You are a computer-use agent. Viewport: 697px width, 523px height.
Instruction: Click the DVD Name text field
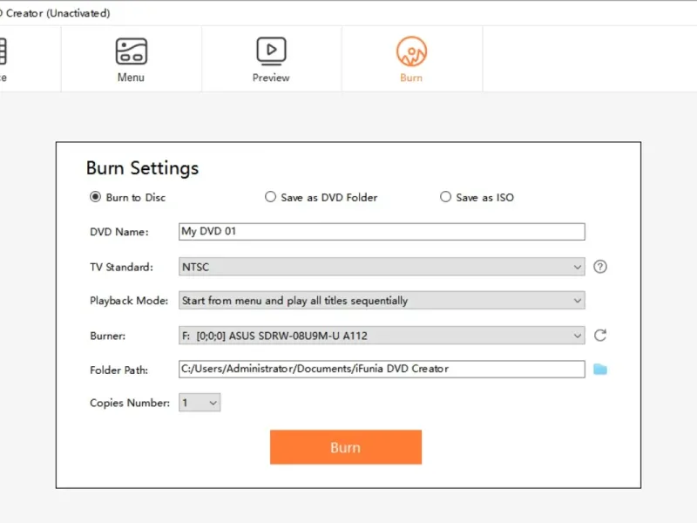pyautogui.click(x=381, y=232)
